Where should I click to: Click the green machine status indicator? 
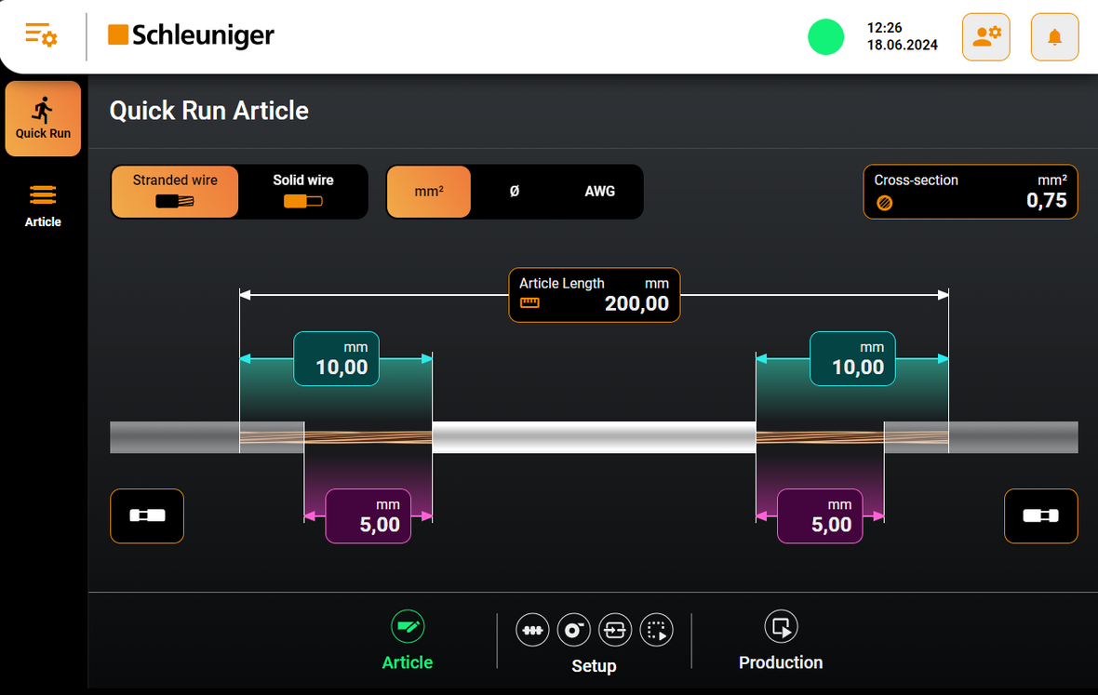pyautogui.click(x=825, y=37)
